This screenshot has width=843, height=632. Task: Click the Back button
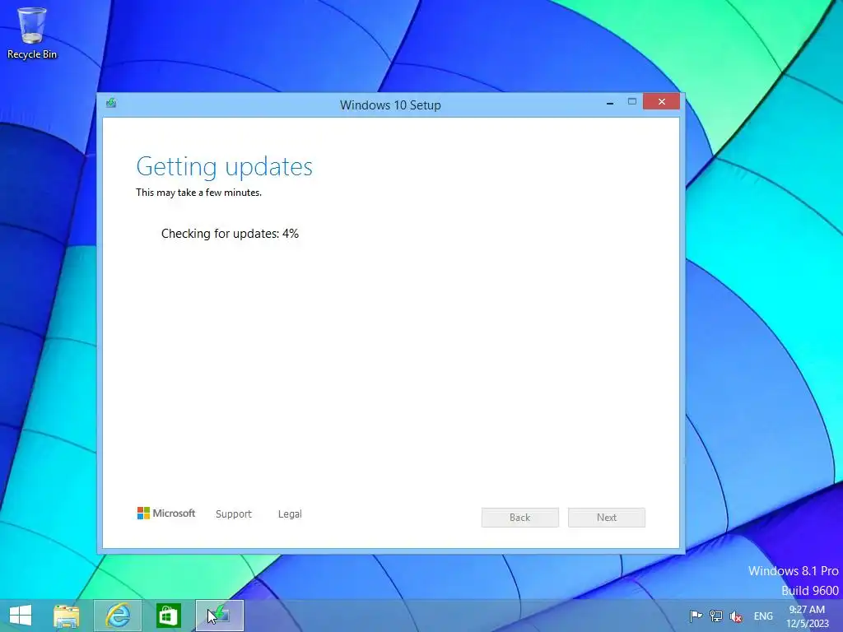coord(520,518)
